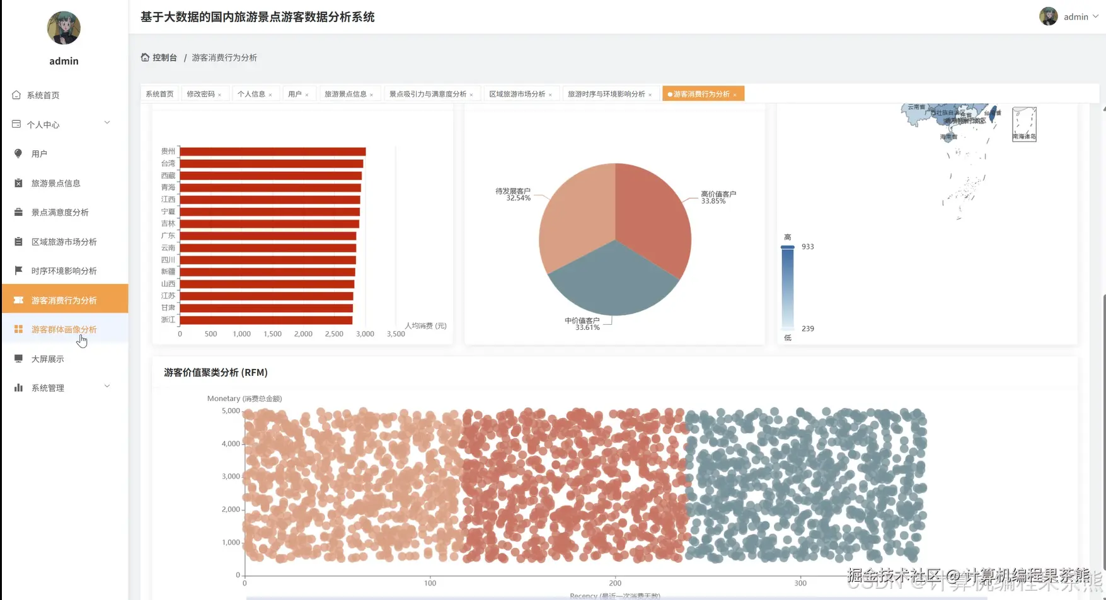Viewport: 1106px width, 600px height.
Task: Click the top-right admin avatar
Action: (x=1049, y=16)
